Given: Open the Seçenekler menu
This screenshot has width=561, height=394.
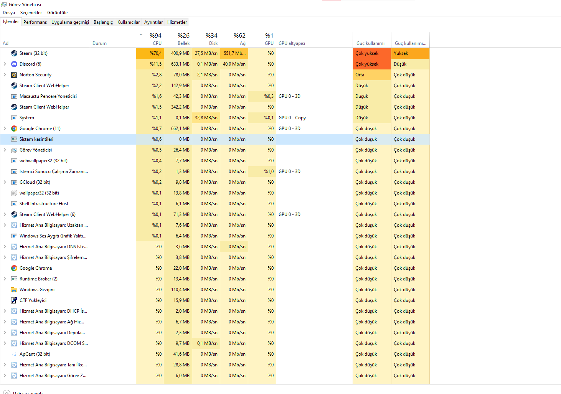Looking at the screenshot, I should coord(31,13).
